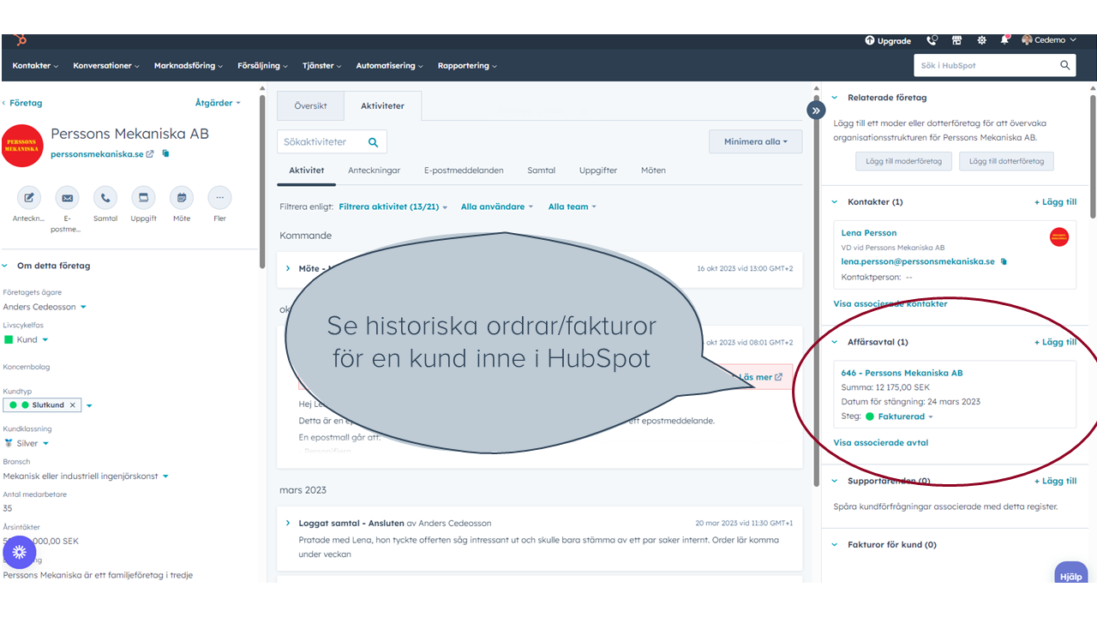Collapse the Om detta företag section

[x=5, y=266]
